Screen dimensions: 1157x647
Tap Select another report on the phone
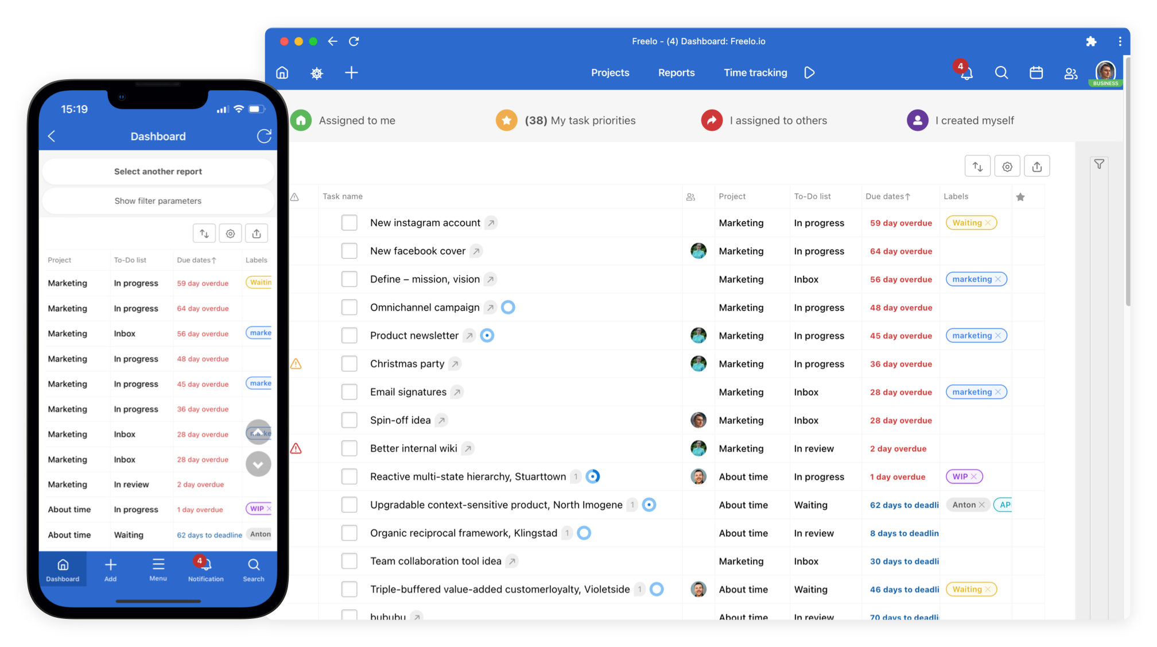click(158, 171)
